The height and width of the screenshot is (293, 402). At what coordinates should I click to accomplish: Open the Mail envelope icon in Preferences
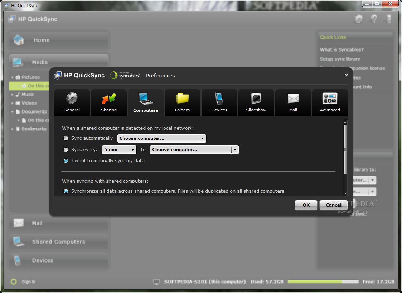[293, 99]
